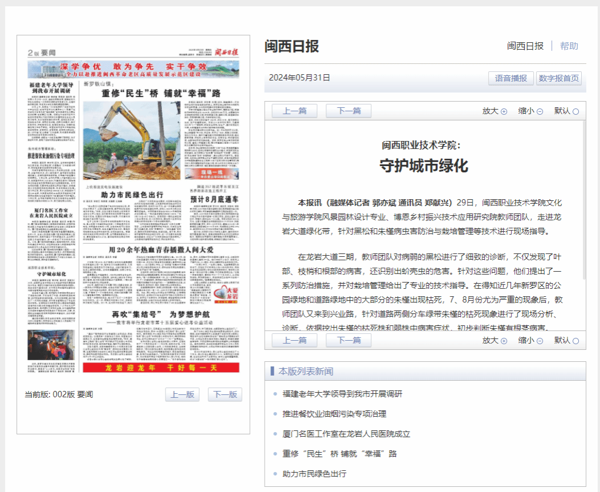This screenshot has width=600, height=492.
Task: Go to 数字报首页 digital paper home
Action: (558, 78)
